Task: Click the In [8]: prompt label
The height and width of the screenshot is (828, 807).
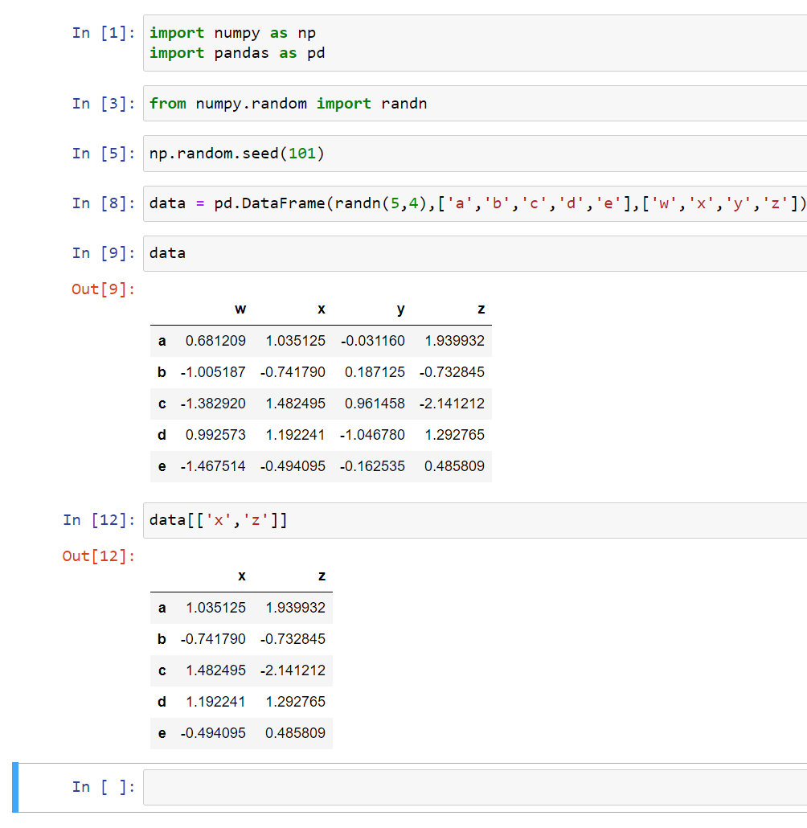Action: tap(104, 203)
